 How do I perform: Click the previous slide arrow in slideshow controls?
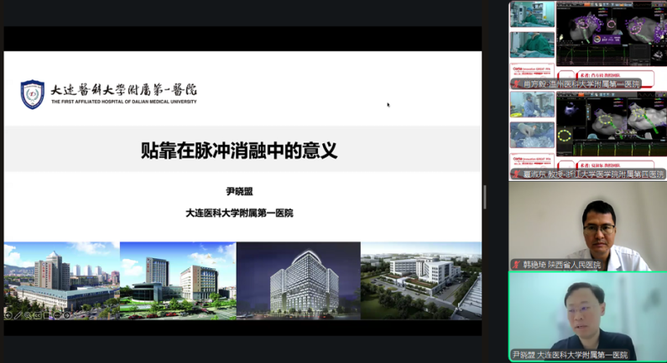tap(8, 315)
